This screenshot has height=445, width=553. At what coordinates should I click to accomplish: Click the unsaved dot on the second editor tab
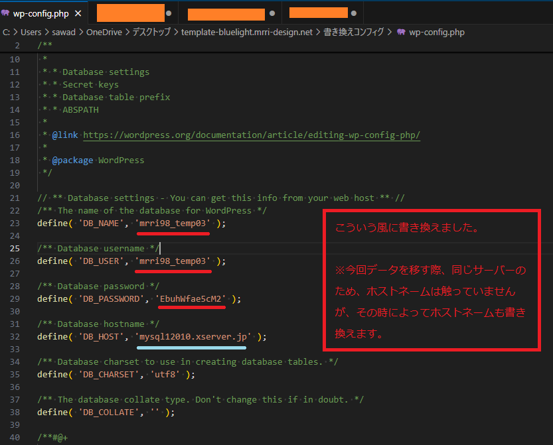[x=169, y=13]
